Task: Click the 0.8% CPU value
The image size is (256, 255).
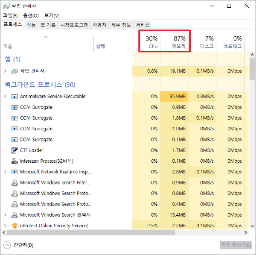Action: coord(152,71)
